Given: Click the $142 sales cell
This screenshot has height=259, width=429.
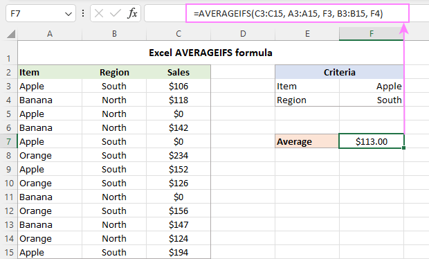Looking at the screenshot, I should point(179,127).
